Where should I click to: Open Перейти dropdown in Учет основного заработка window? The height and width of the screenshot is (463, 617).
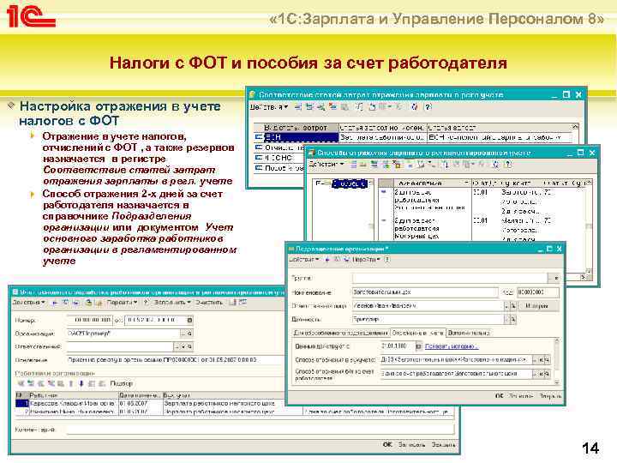coord(122,303)
